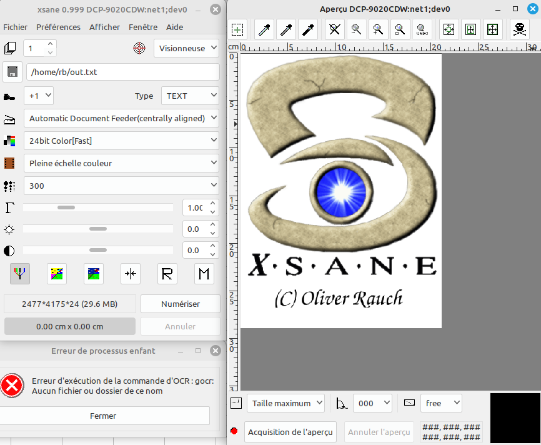Click the gamma slider handle
The width and height of the screenshot is (541, 445).
(66, 207)
